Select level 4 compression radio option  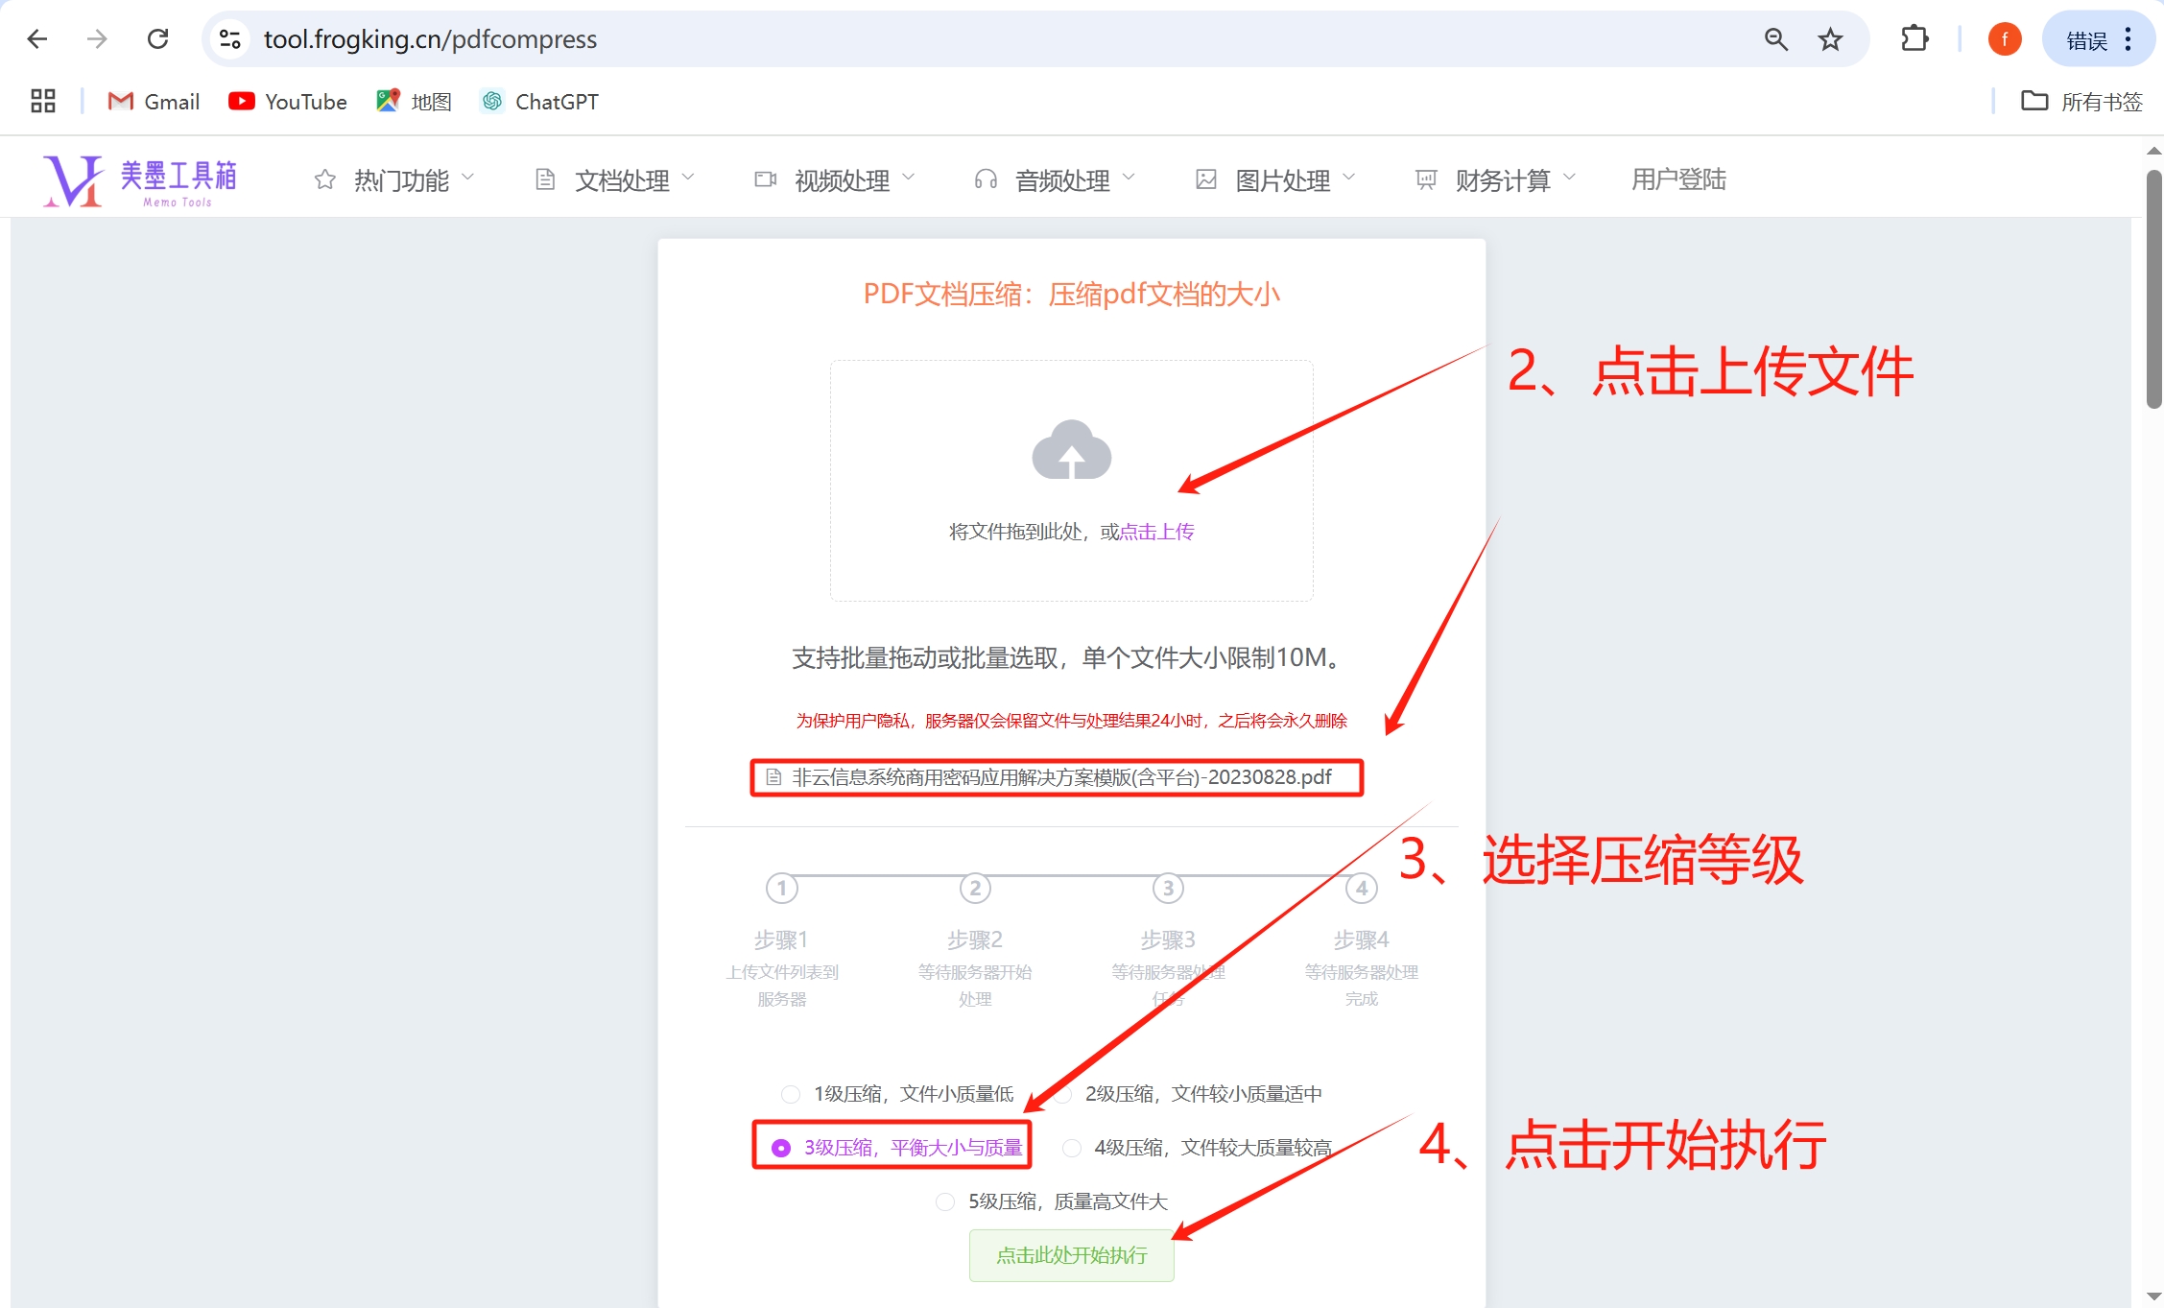click(x=1072, y=1148)
